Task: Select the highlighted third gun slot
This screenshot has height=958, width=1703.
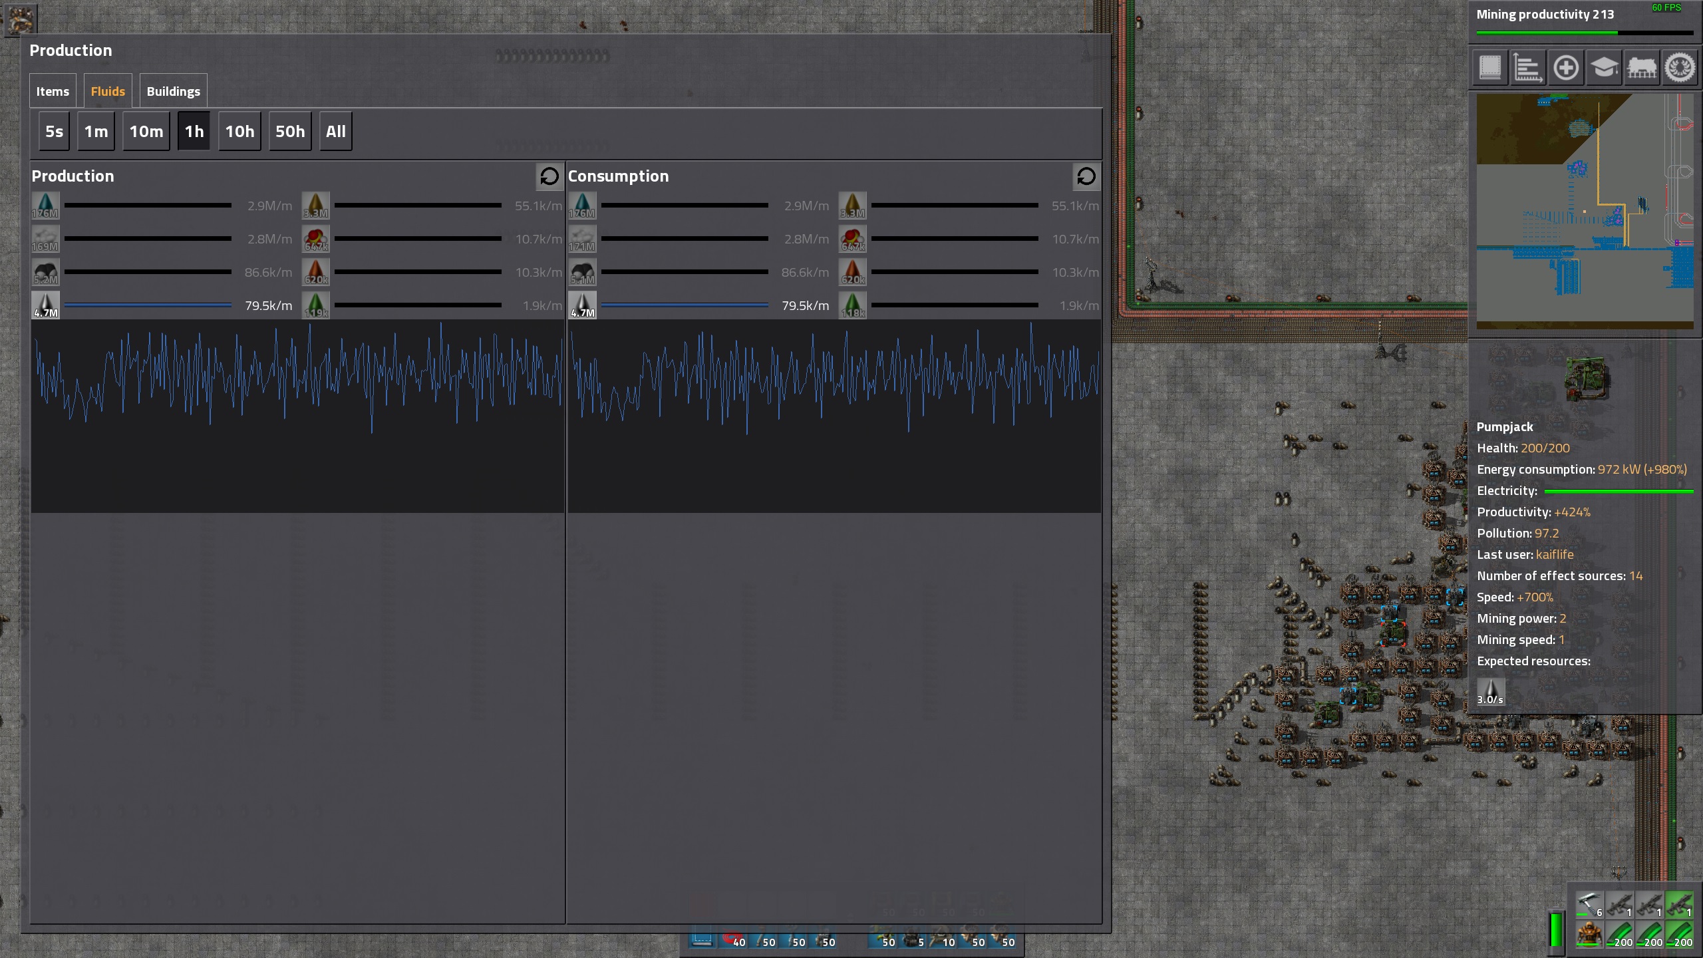Action: (1679, 905)
